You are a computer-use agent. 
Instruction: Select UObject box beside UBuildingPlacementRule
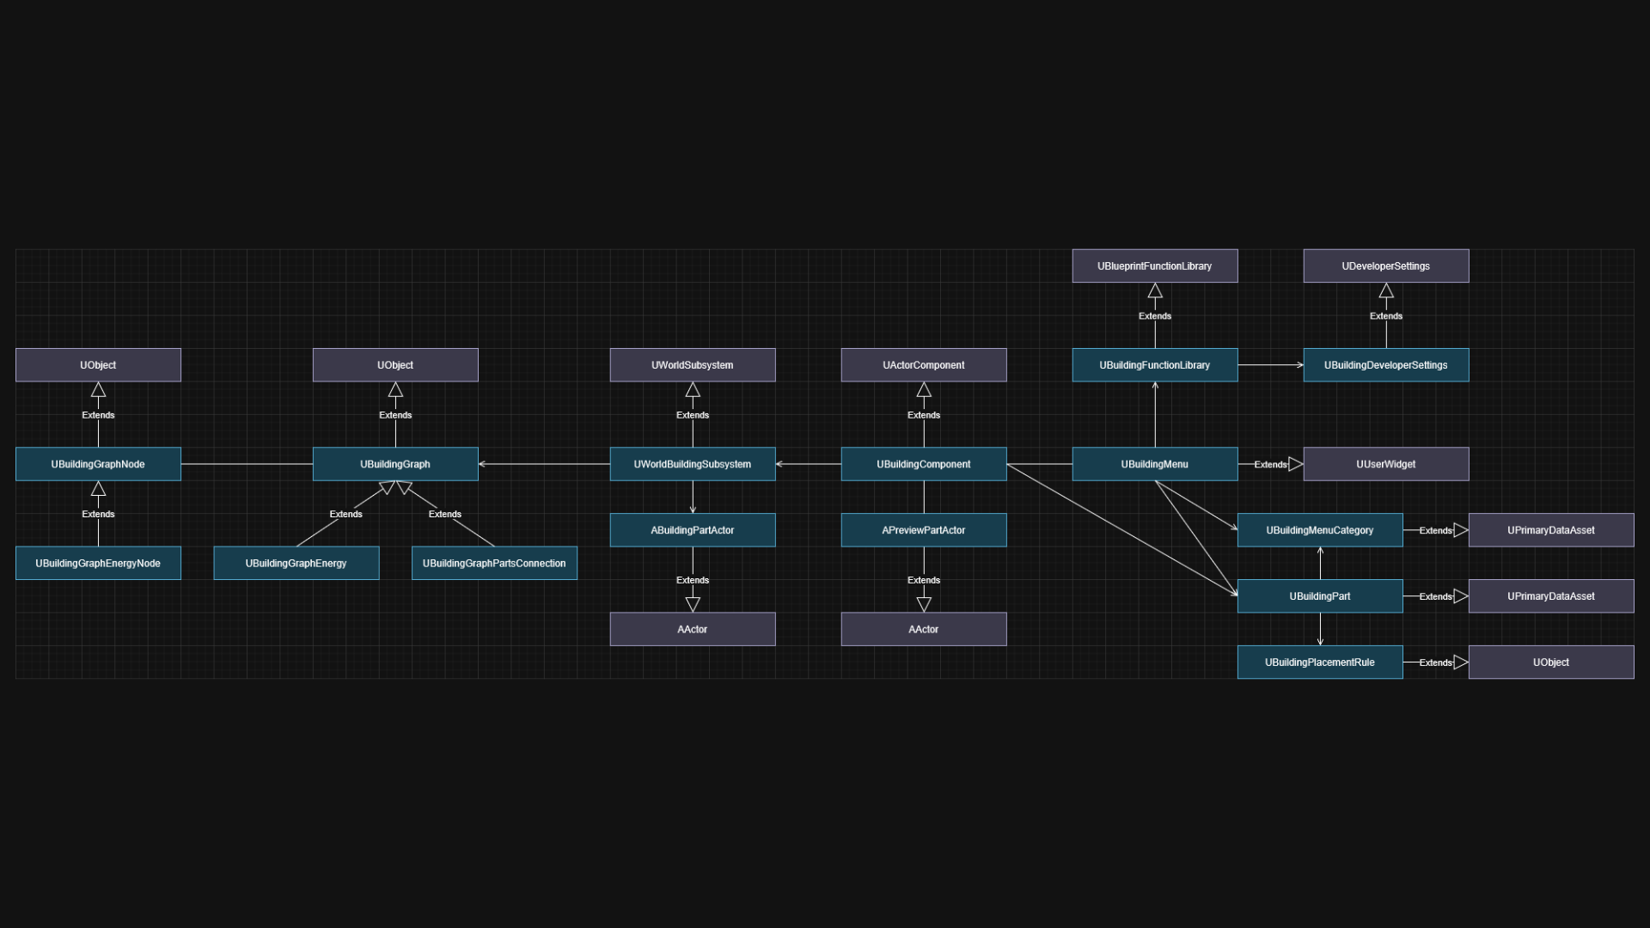(x=1551, y=662)
